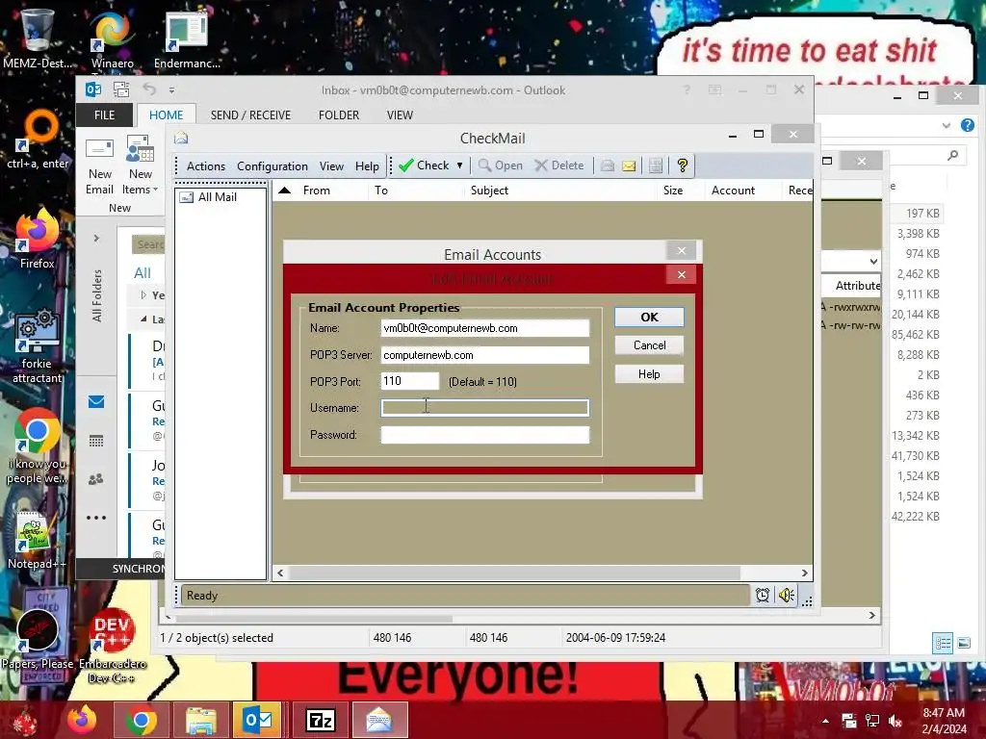986x739 pixels.
Task: Expand the Outlook folder pane chevron
Action: point(96,239)
